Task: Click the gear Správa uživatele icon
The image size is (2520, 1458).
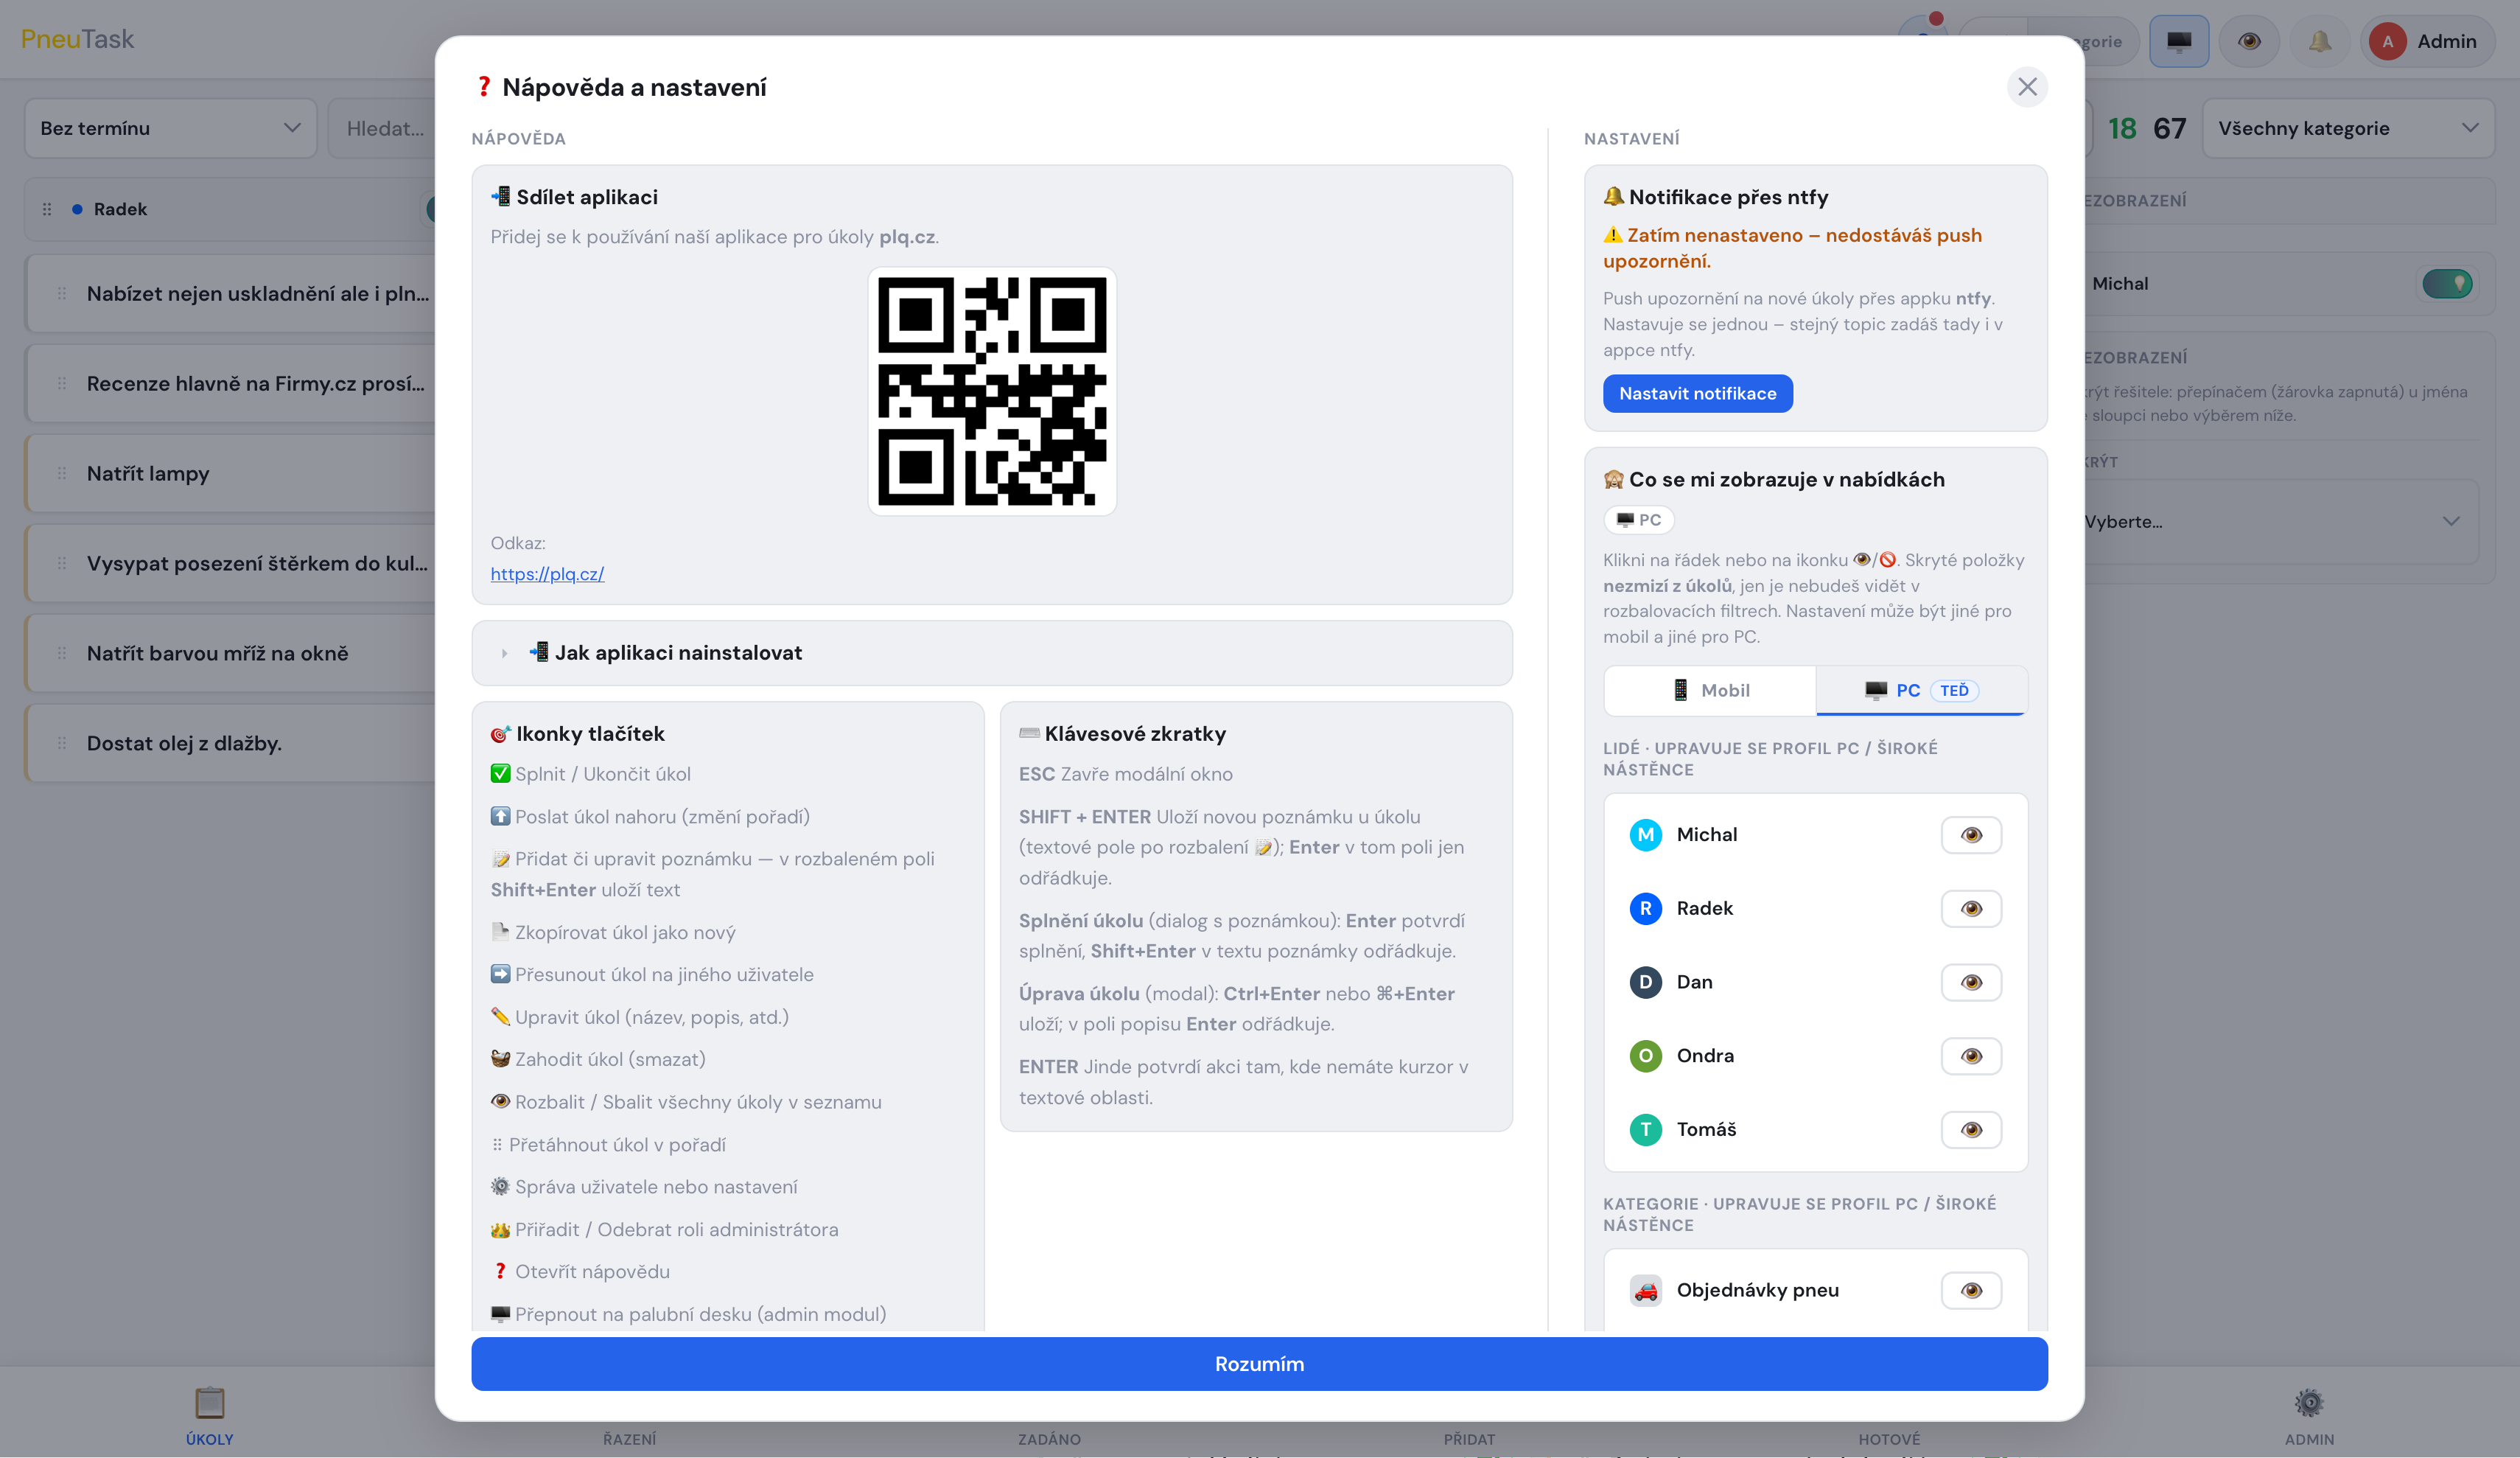Action: 501,1187
